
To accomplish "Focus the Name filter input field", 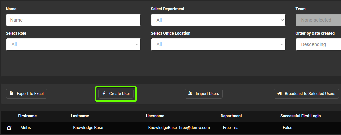I will (x=73, y=20).
